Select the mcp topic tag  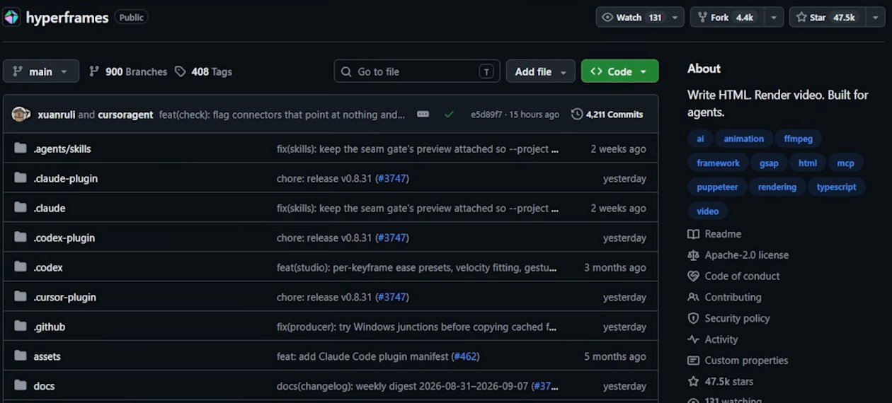[845, 163]
